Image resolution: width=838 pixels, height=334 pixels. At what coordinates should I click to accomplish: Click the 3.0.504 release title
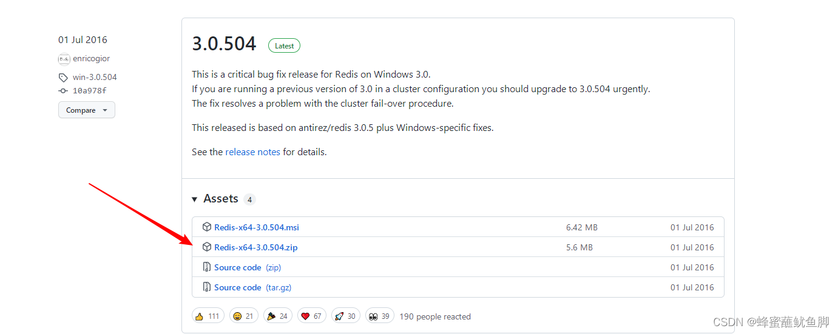(224, 44)
